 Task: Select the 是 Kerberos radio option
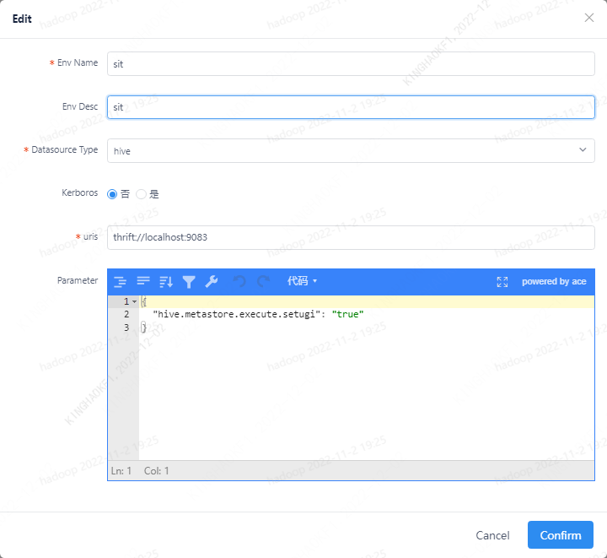coord(142,194)
